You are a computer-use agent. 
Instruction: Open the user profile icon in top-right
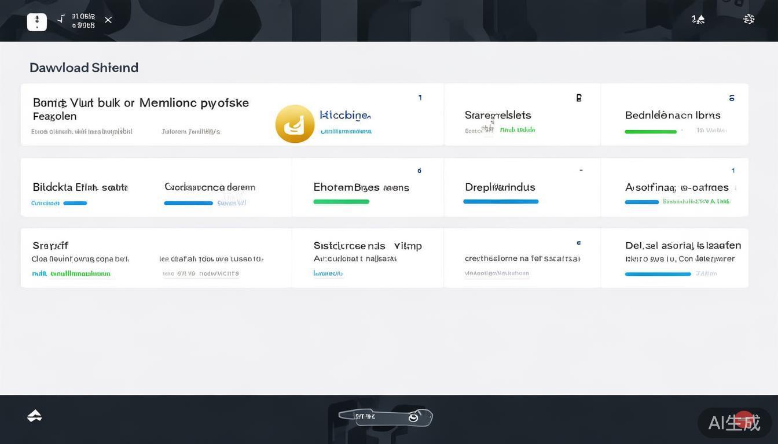point(698,20)
